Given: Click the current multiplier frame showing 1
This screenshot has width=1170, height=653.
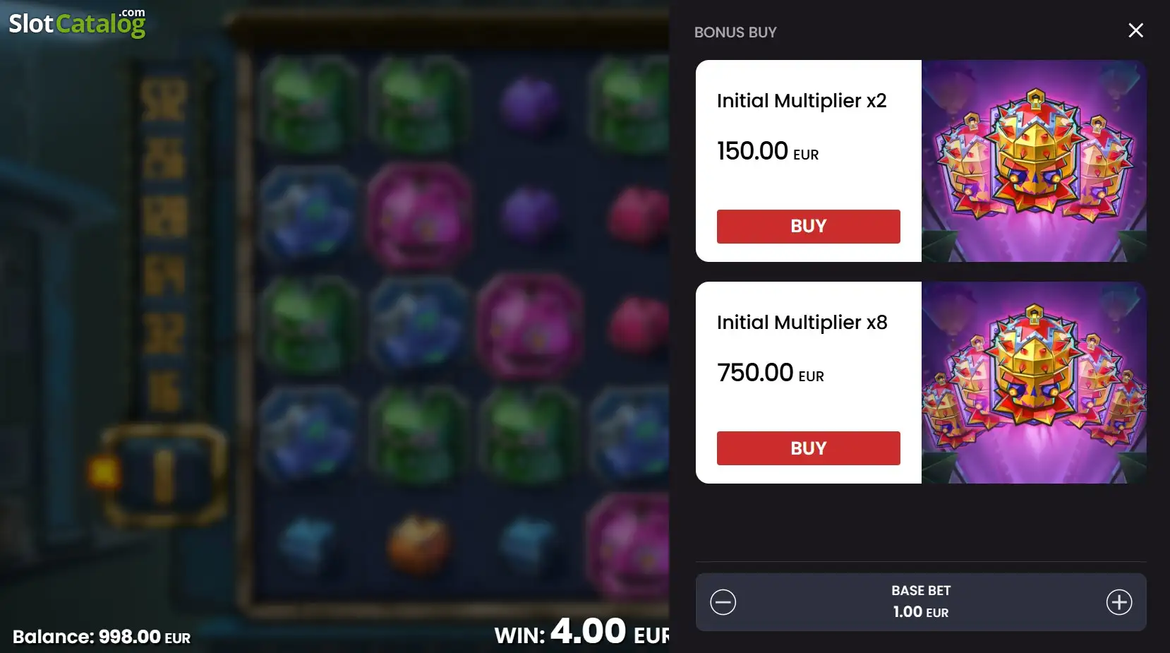Looking at the screenshot, I should 164,477.
